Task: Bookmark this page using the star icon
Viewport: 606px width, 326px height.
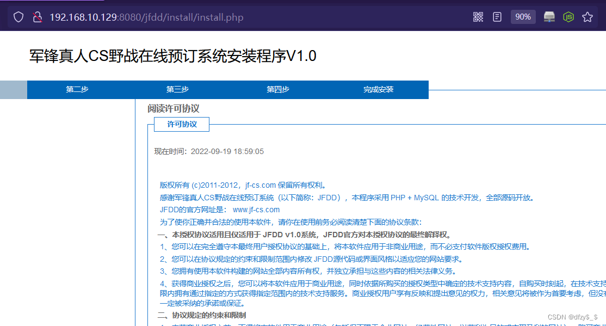Action: coord(588,16)
